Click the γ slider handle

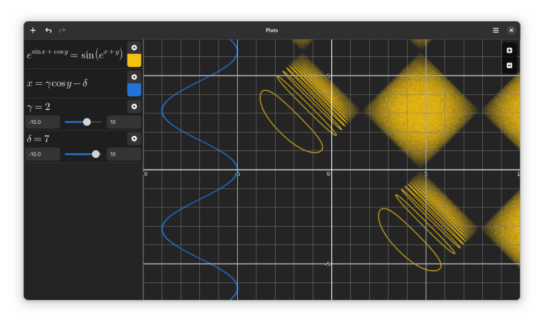[x=87, y=122]
